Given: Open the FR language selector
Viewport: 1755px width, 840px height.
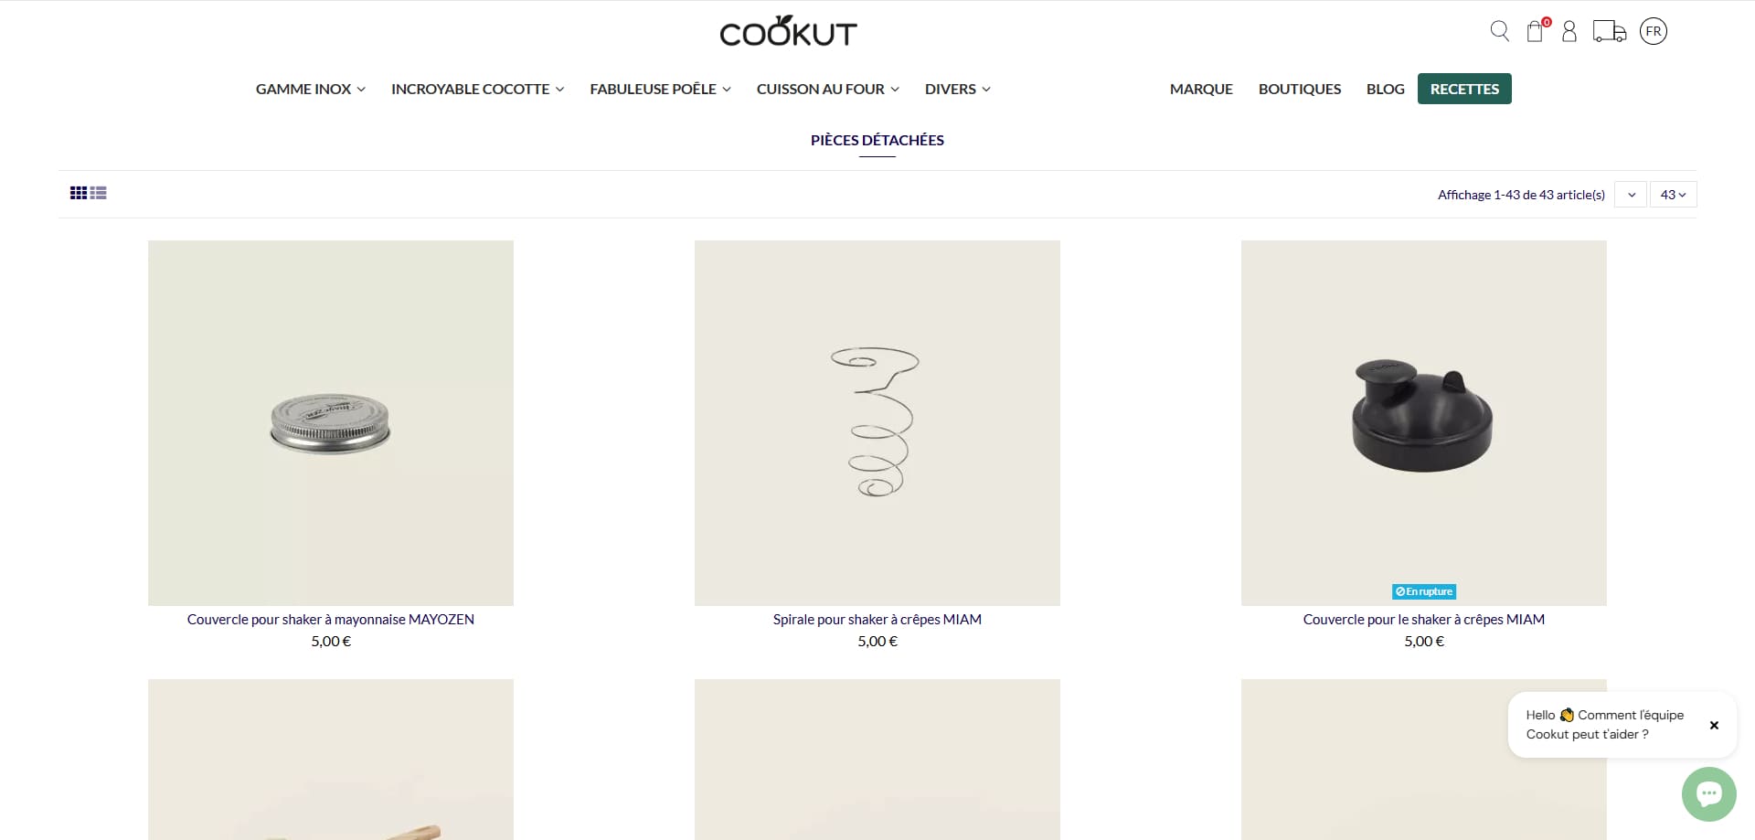Looking at the screenshot, I should click(1654, 31).
